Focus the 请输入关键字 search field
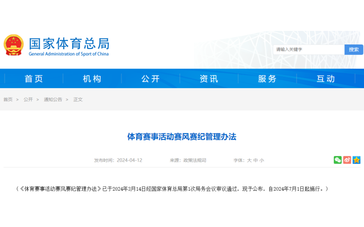This screenshot has height=227, width=364. tap(308, 49)
